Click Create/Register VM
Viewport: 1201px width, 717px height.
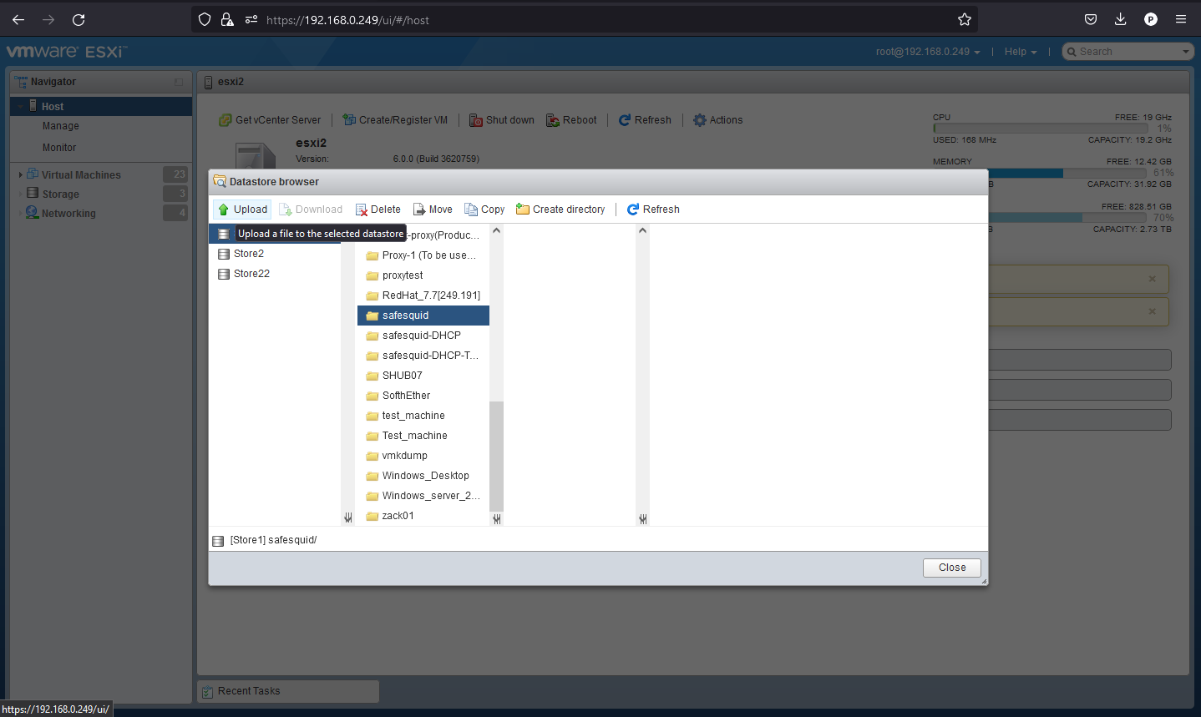(x=395, y=120)
